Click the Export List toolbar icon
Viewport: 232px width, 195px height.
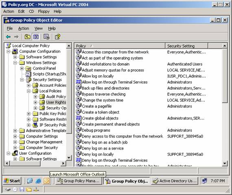pos(46,37)
